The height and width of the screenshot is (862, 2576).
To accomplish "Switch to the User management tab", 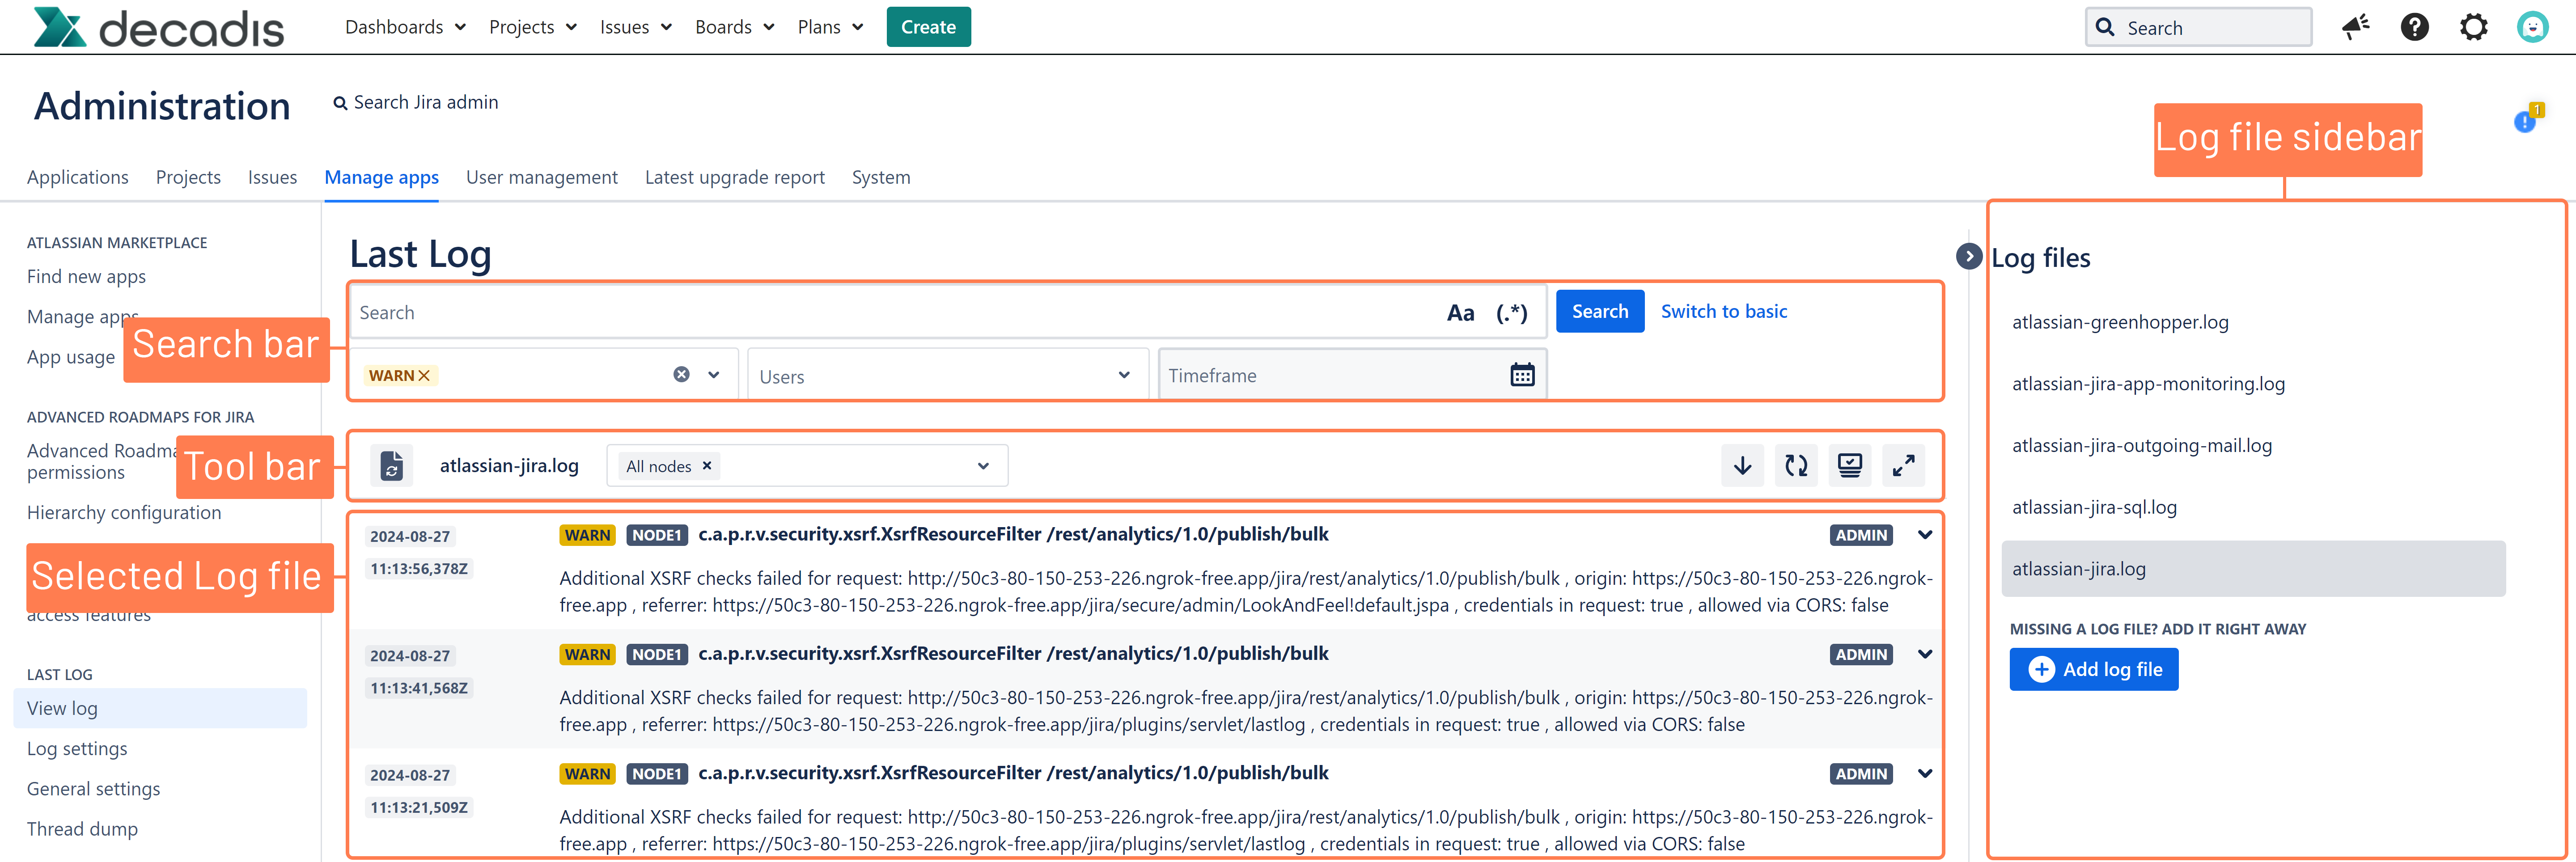I will [x=542, y=177].
